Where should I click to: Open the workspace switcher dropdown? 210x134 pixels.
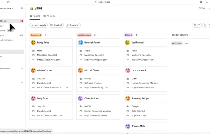[6, 8]
